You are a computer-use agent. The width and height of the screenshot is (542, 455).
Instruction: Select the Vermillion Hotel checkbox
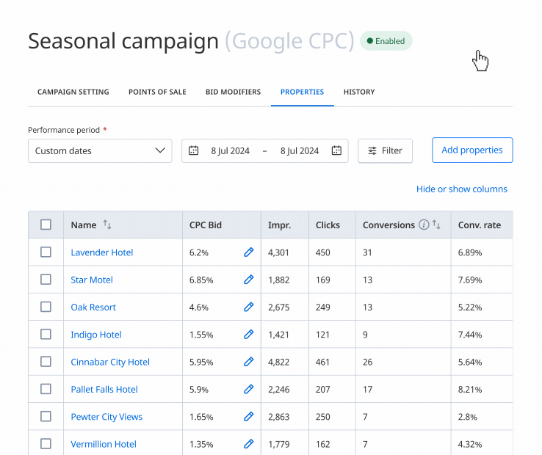pyautogui.click(x=46, y=444)
